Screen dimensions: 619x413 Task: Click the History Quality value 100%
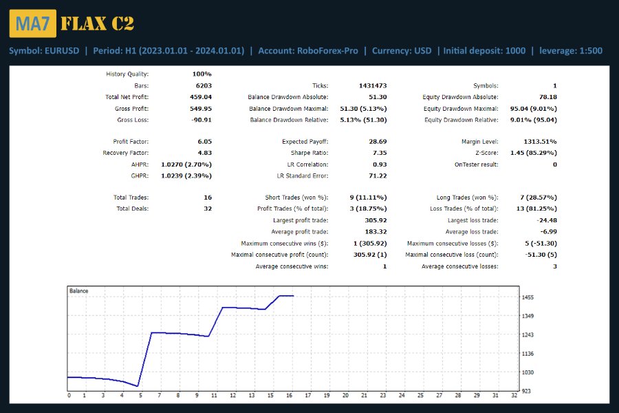(x=202, y=74)
